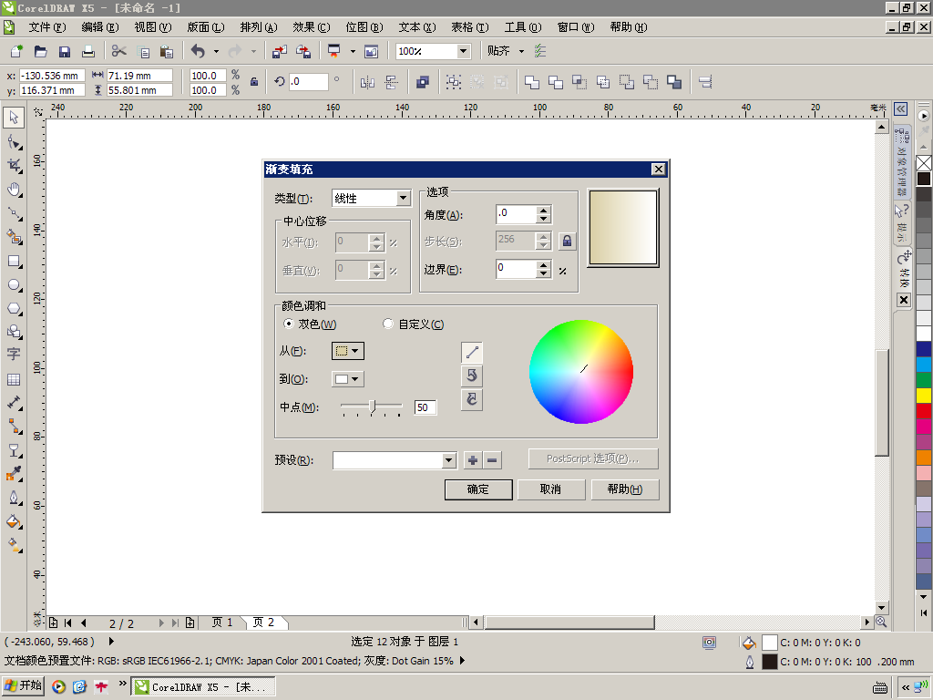The image size is (933, 700).
Task: Select the Shape tool in toolbox
Action: pyautogui.click(x=15, y=142)
